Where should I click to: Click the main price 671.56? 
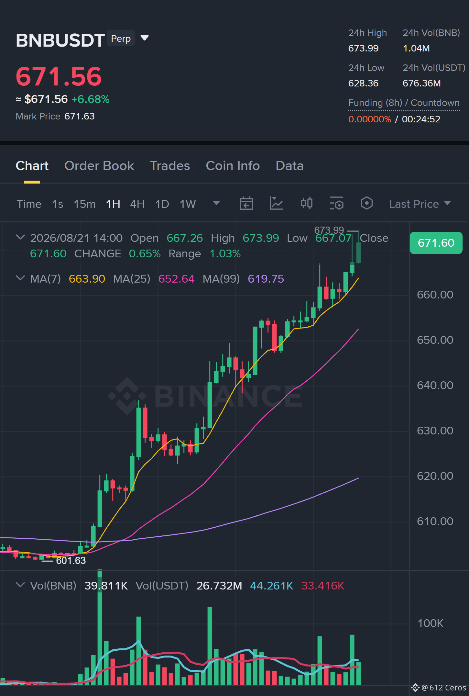click(59, 76)
